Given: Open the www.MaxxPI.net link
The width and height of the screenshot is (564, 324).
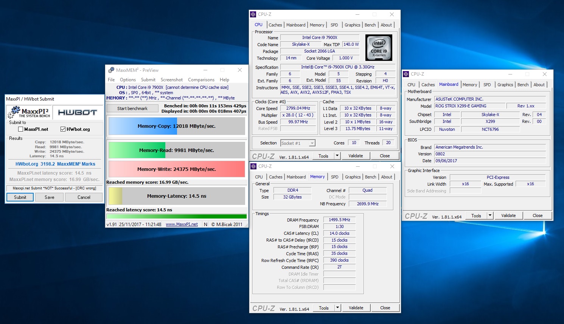Looking at the screenshot, I should (182, 224).
